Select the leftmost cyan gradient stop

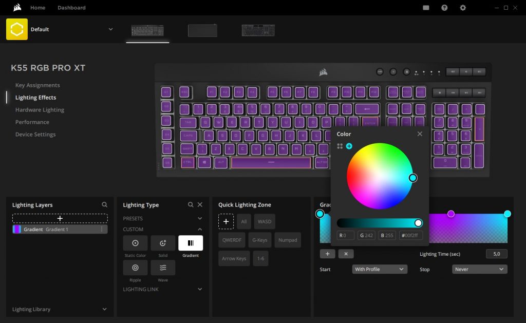pos(320,214)
